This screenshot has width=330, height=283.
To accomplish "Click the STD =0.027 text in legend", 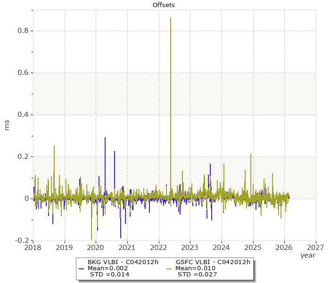I will (x=197, y=274).
